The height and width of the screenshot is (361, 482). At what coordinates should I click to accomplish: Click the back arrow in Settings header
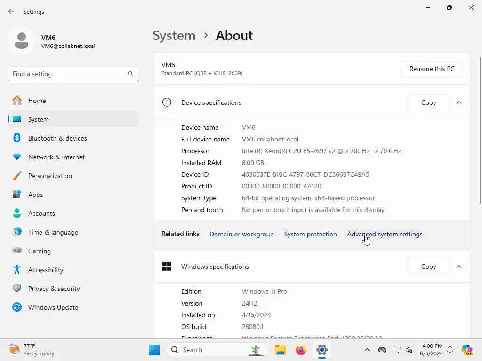coord(11,11)
